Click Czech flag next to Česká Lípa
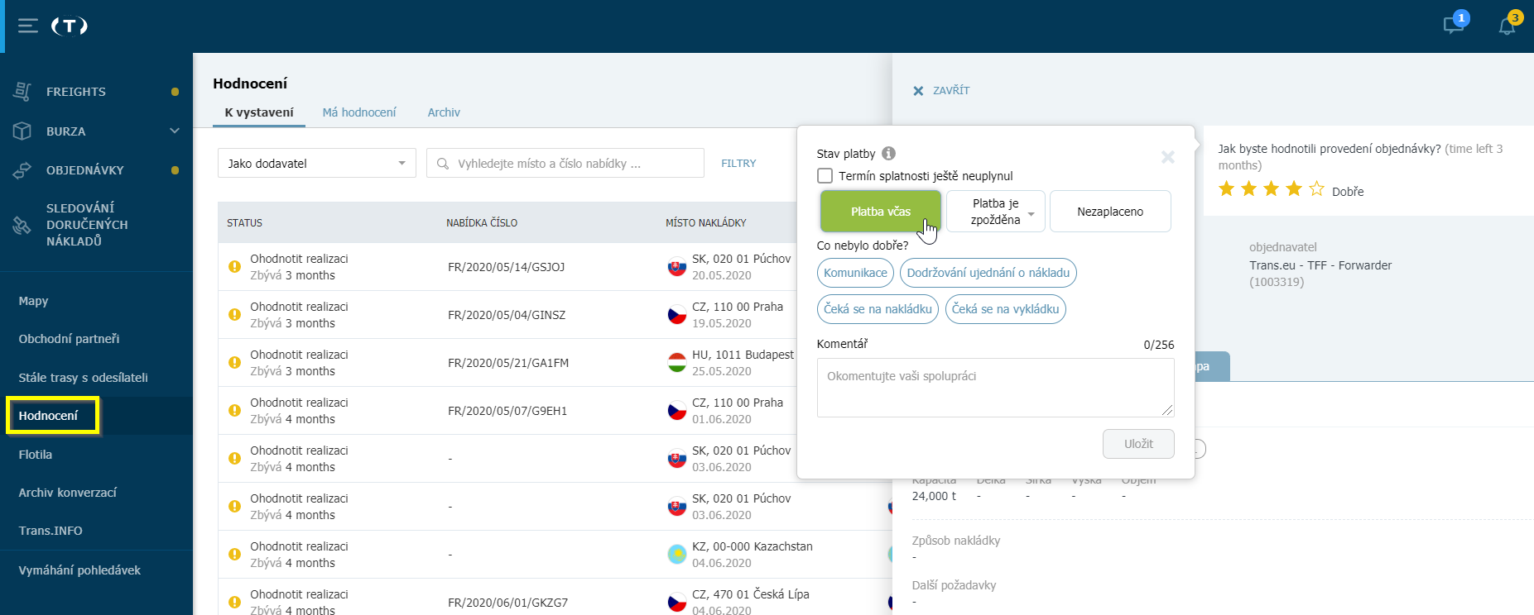The height and width of the screenshot is (615, 1534). pos(677,603)
